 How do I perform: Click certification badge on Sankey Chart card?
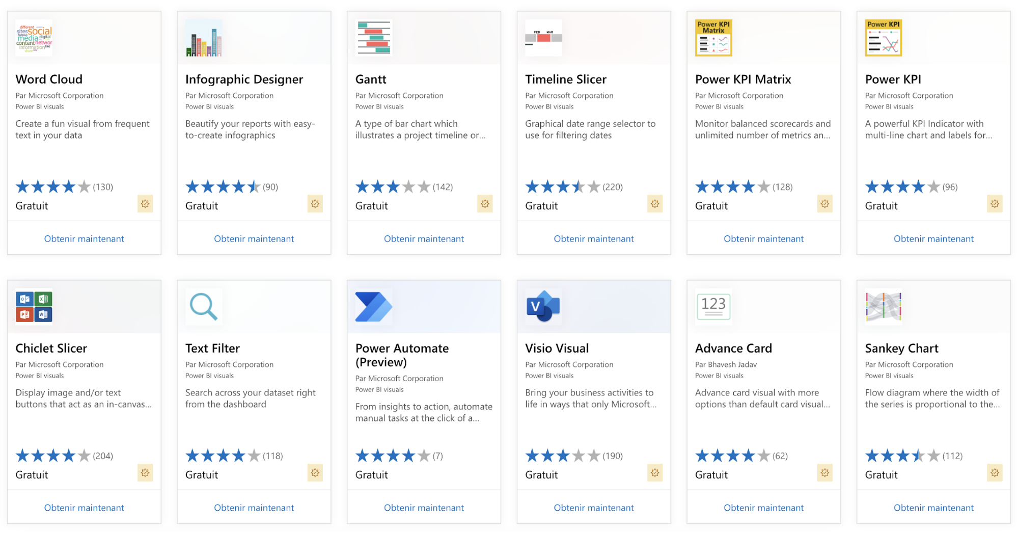point(995,473)
